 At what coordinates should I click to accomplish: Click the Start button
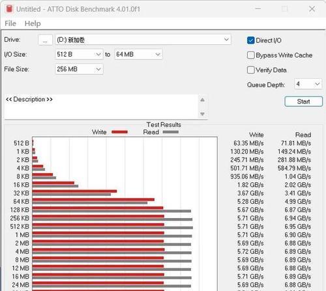coord(303,102)
